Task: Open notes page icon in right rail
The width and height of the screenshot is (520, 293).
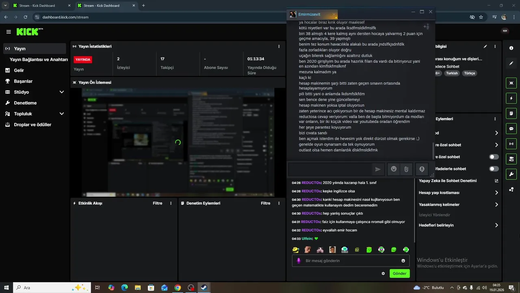Action: (x=511, y=113)
